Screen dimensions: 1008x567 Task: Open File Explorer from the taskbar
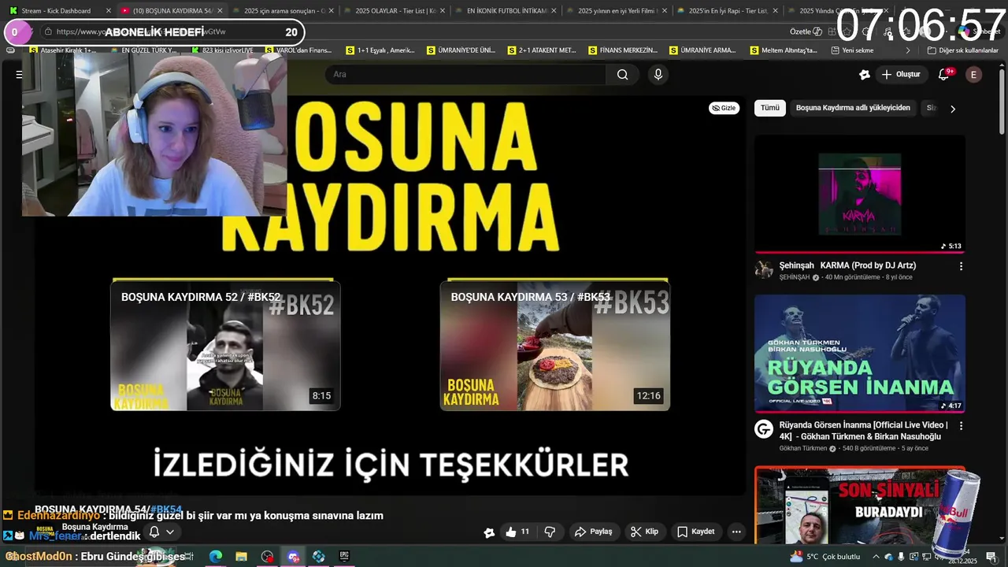coord(241,556)
